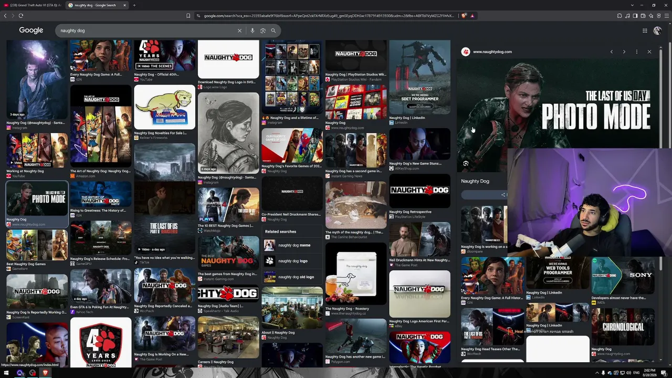Open the Working at Naughty Dog video result

coord(37,150)
